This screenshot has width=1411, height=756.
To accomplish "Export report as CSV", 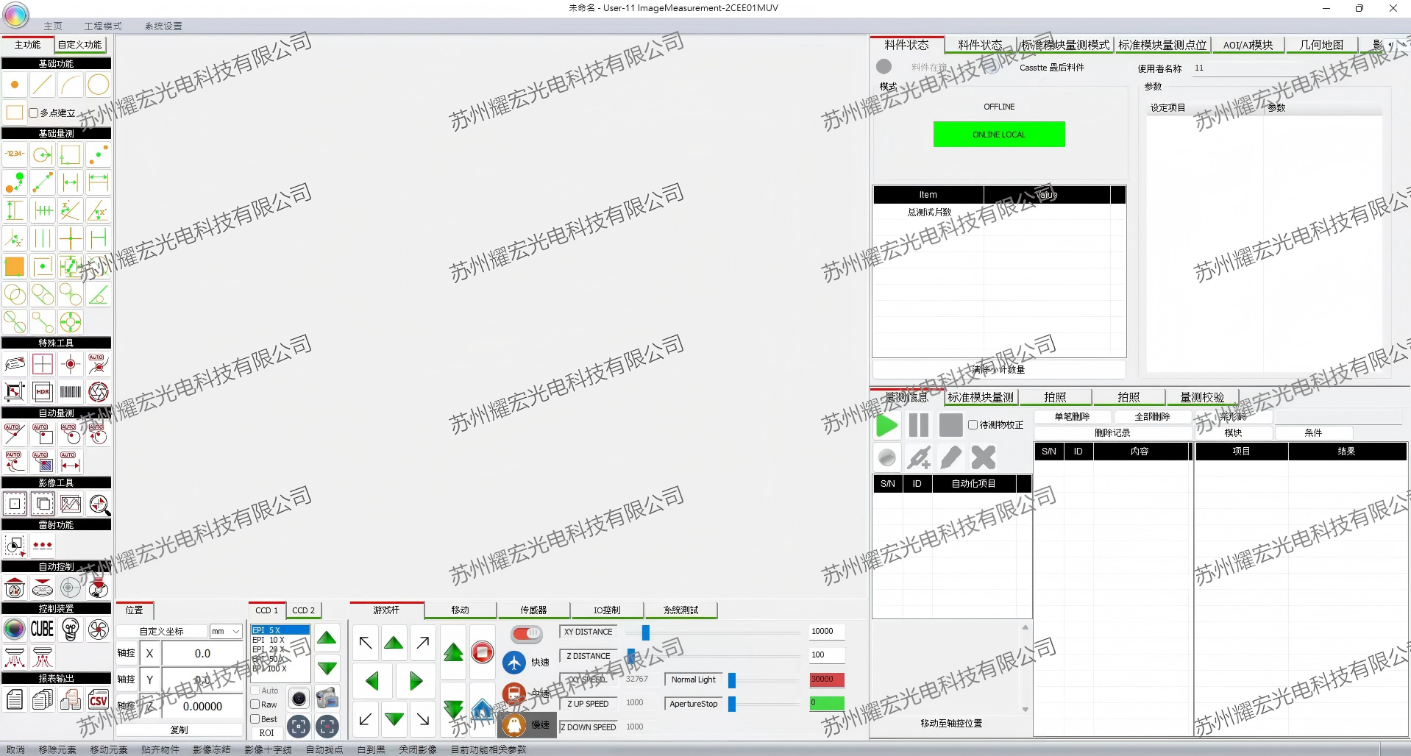I will [x=98, y=700].
